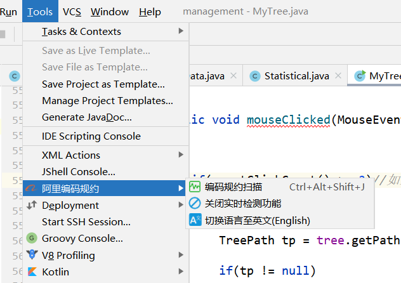
Task: Switch to the ata.java editor tab
Action: 216,76
